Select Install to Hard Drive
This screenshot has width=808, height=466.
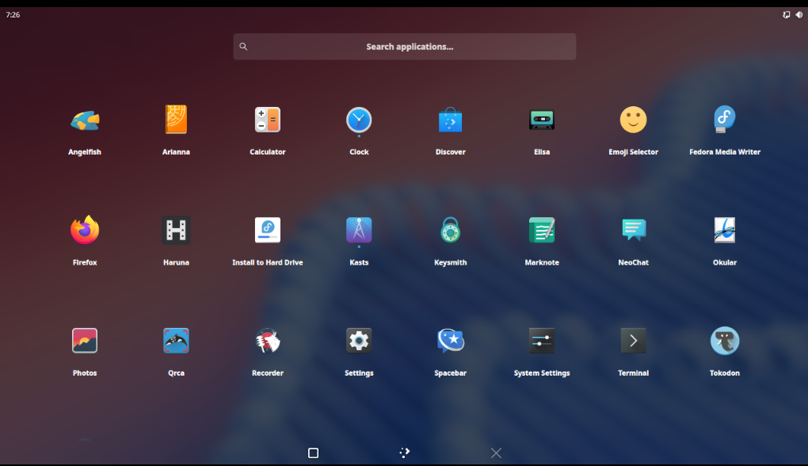coord(267,230)
